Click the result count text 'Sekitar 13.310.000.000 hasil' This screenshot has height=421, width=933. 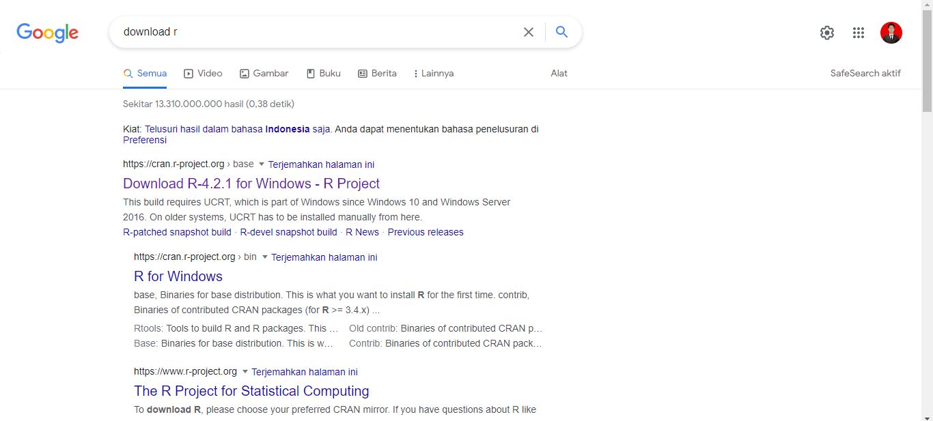[x=183, y=104]
